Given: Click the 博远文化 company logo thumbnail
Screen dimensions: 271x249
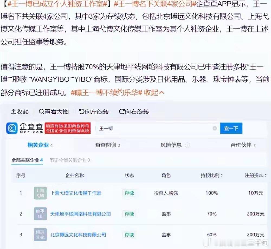Looking at the screenshot, I should point(40,235).
